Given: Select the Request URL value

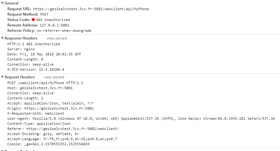Looking at the screenshot, I should coord(91,9).
